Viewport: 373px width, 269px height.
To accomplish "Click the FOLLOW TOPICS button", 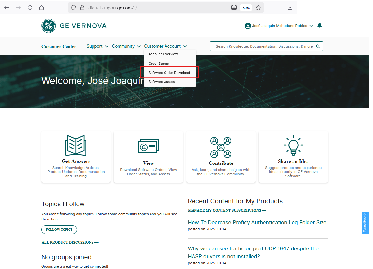I will pos(59,230).
